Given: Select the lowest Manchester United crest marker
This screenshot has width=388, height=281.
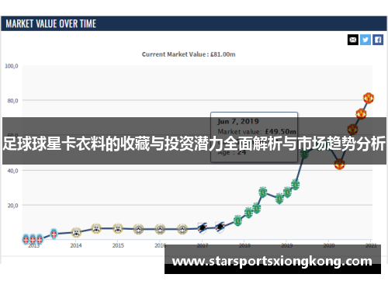Looking at the screenshot, I should [339, 164].
